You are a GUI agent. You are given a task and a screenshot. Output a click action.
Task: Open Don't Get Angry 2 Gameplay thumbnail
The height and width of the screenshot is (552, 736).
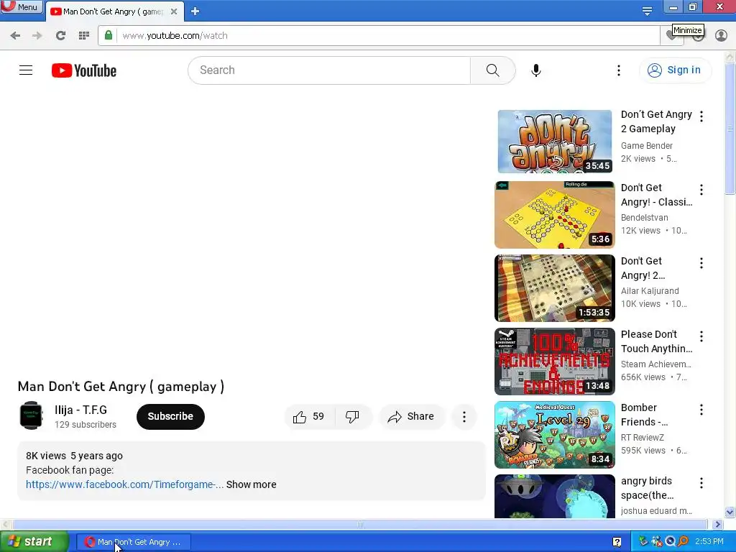coord(554,142)
